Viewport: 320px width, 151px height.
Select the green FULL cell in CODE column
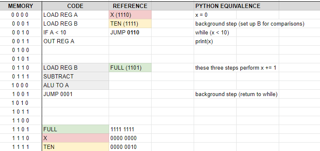pos(75,129)
